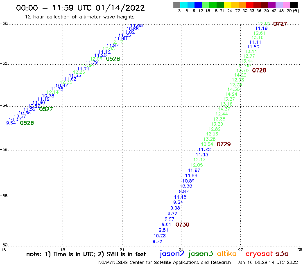
Task: Click the 12.61 wave height value
Action: [259, 33]
